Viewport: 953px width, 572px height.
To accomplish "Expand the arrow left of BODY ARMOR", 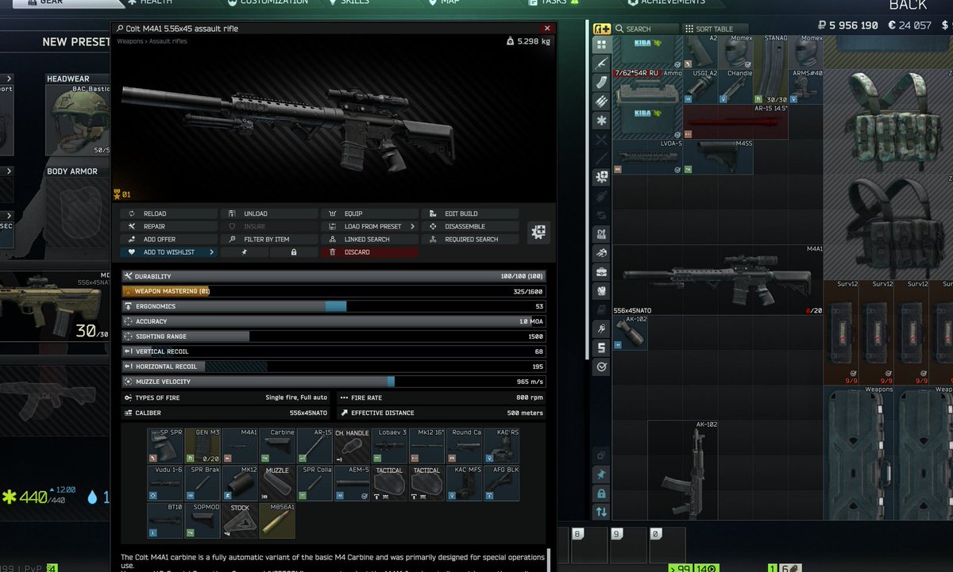I will pyautogui.click(x=9, y=171).
